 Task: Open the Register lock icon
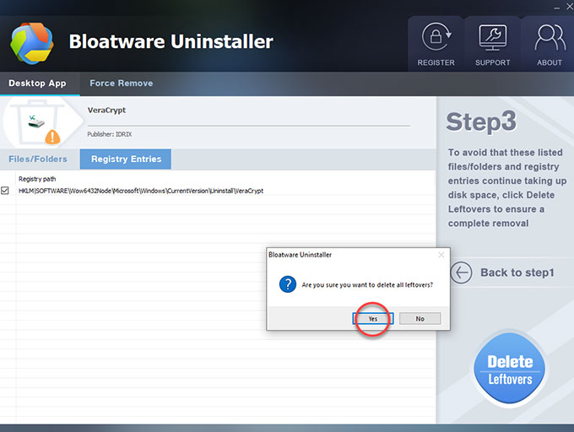point(436,36)
